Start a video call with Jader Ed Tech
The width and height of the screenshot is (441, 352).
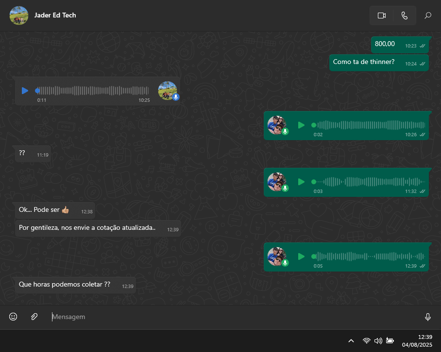click(x=381, y=16)
